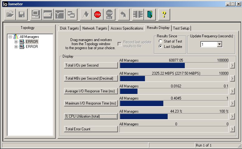Open Access Specifications tab

click(127, 28)
